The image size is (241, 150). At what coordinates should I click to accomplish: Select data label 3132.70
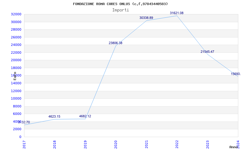point(24,122)
